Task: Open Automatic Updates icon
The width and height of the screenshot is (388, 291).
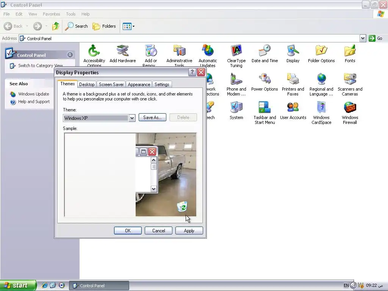Action: point(208,51)
